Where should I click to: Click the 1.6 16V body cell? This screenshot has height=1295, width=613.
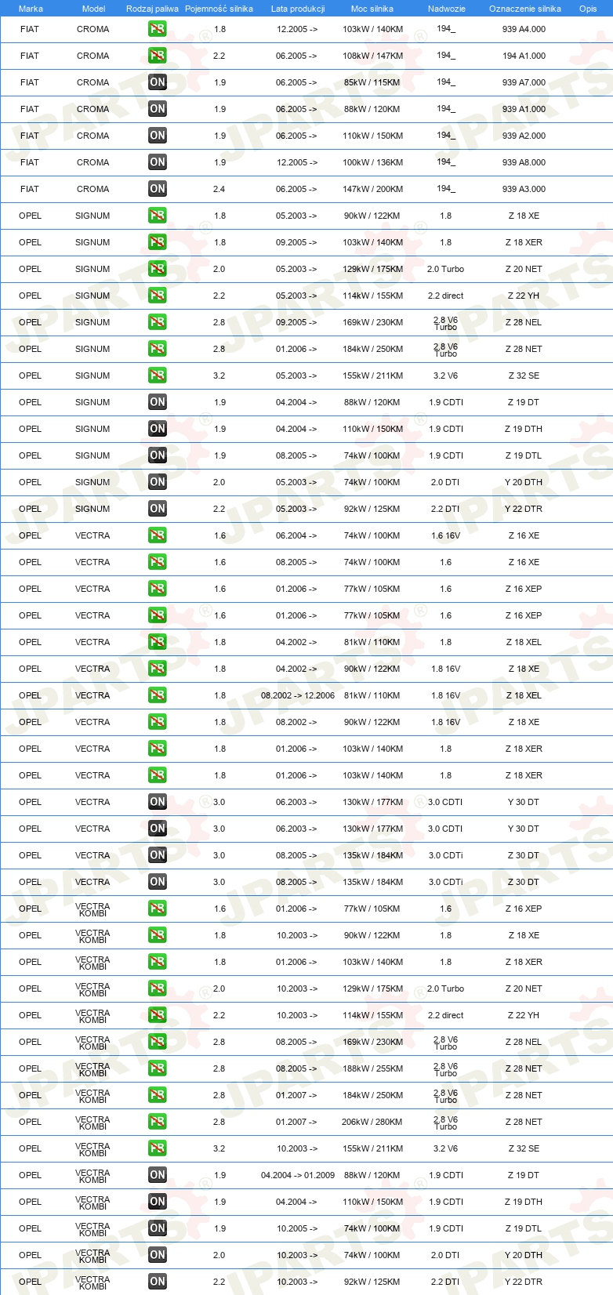pyautogui.click(x=445, y=535)
